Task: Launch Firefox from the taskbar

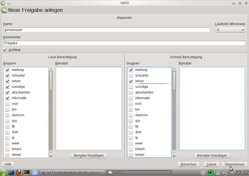Action: [19, 172]
